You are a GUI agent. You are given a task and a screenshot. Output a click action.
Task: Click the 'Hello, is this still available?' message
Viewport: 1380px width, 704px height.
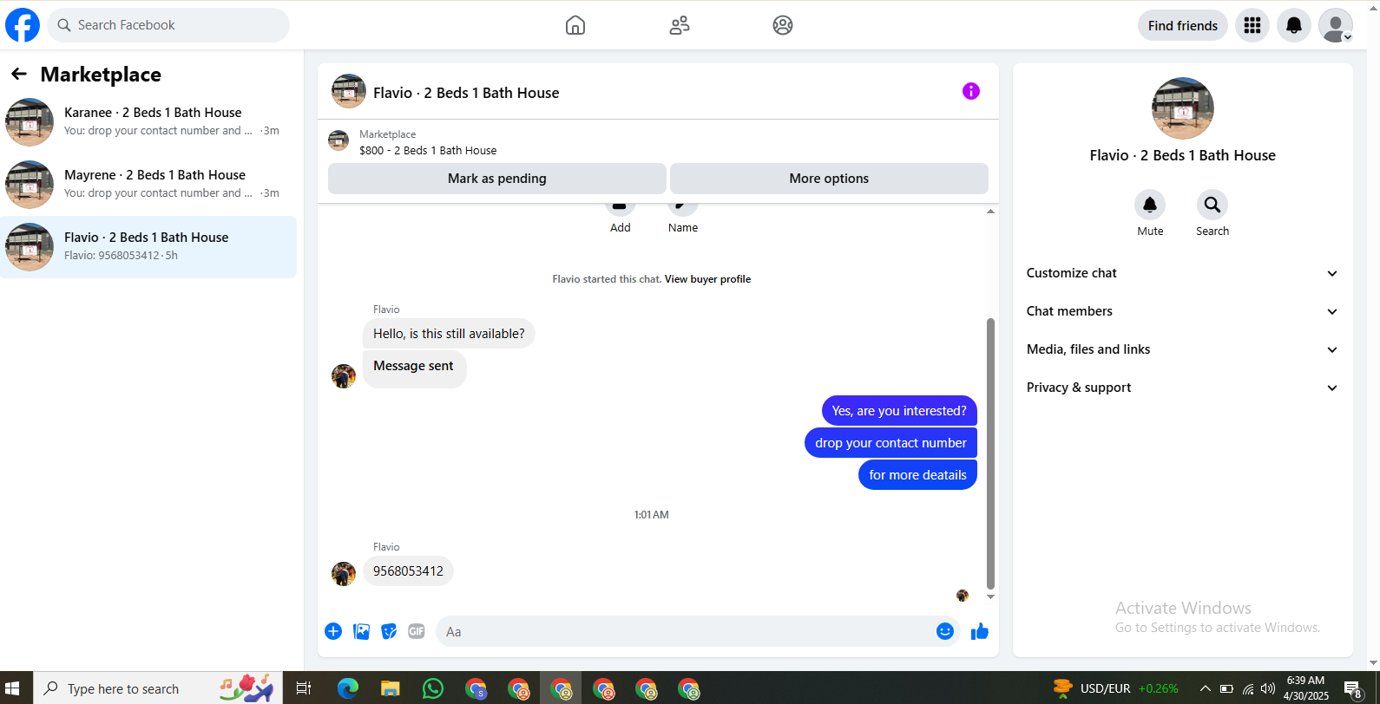coord(449,334)
